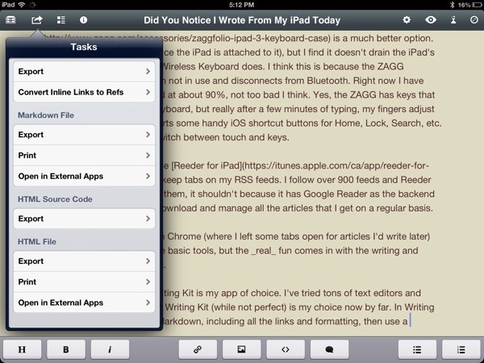Open the document outline list icon

[60, 19]
